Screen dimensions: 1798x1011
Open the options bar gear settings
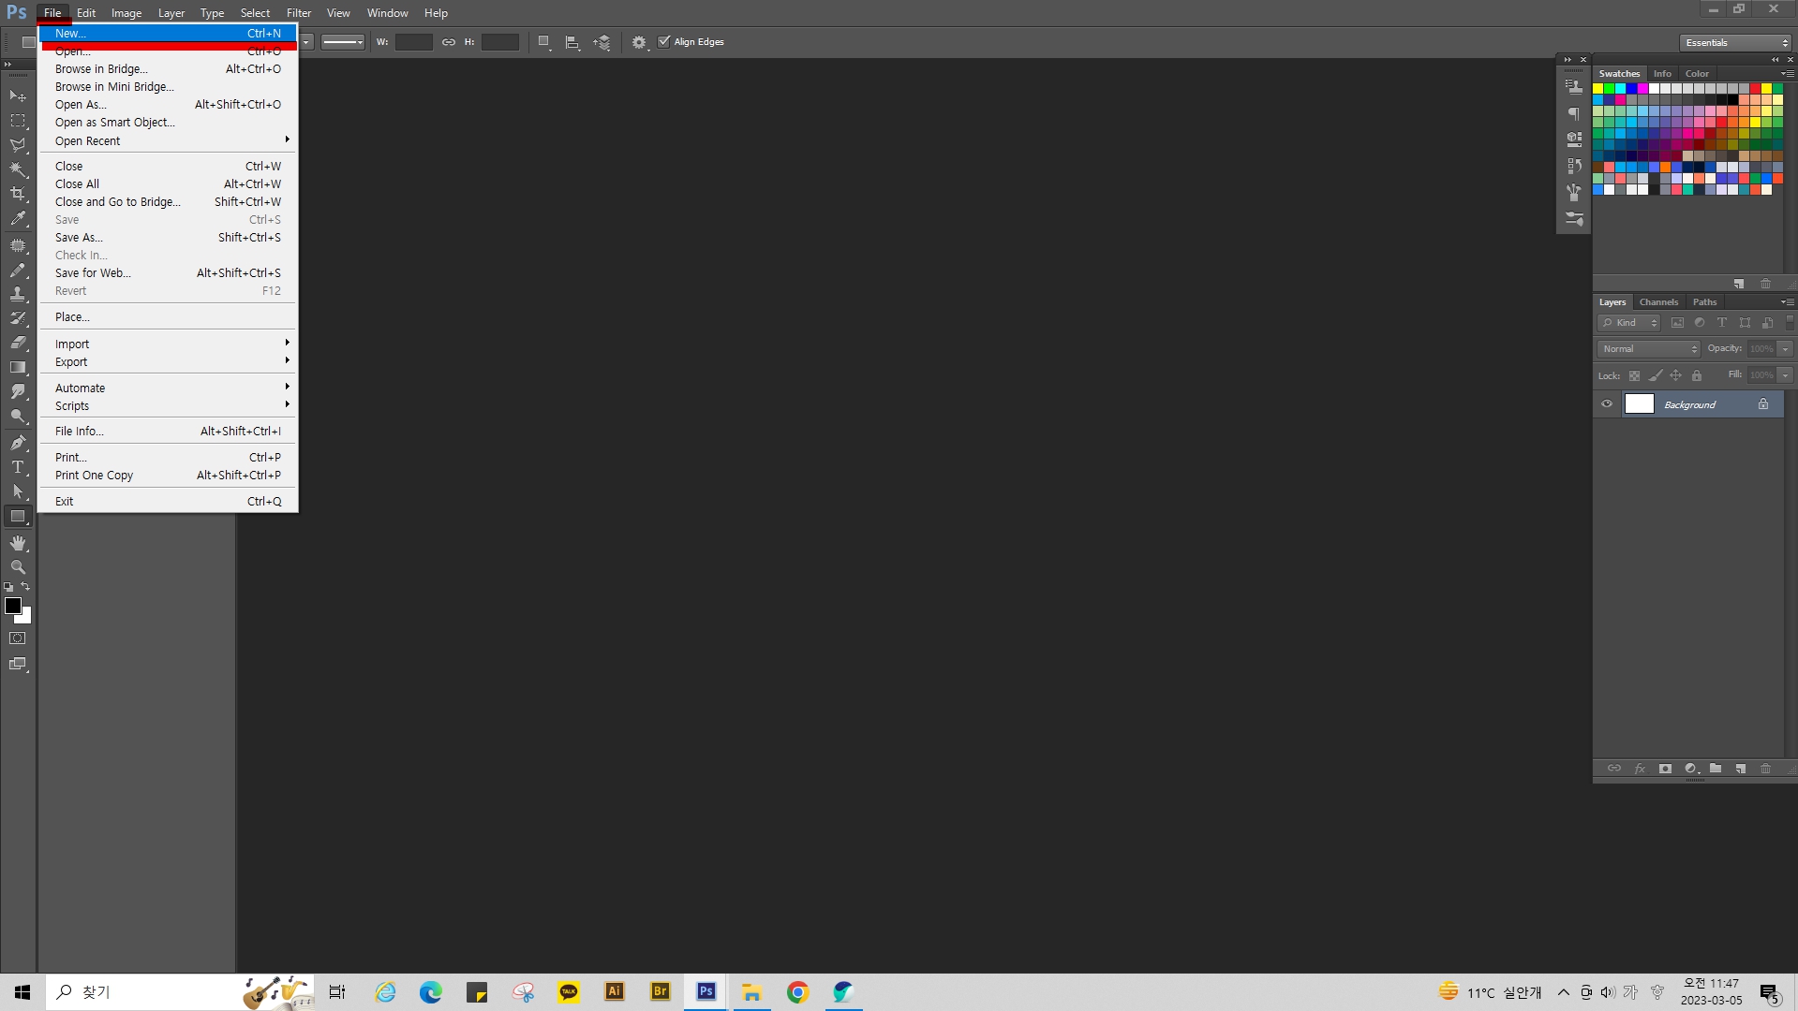pos(639,42)
